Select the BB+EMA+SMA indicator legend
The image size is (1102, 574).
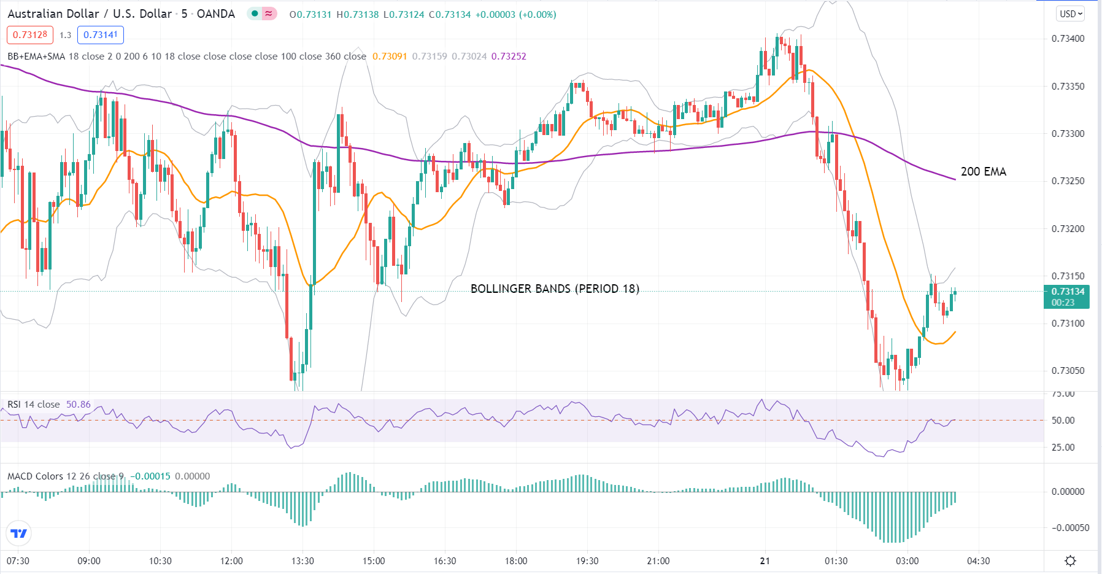[x=187, y=56]
